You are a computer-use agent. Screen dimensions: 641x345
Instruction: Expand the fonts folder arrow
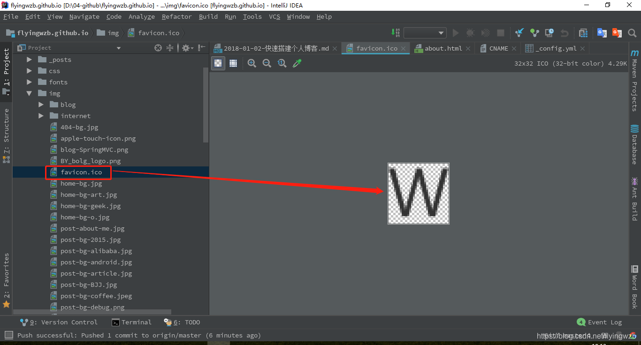pyautogui.click(x=30, y=82)
